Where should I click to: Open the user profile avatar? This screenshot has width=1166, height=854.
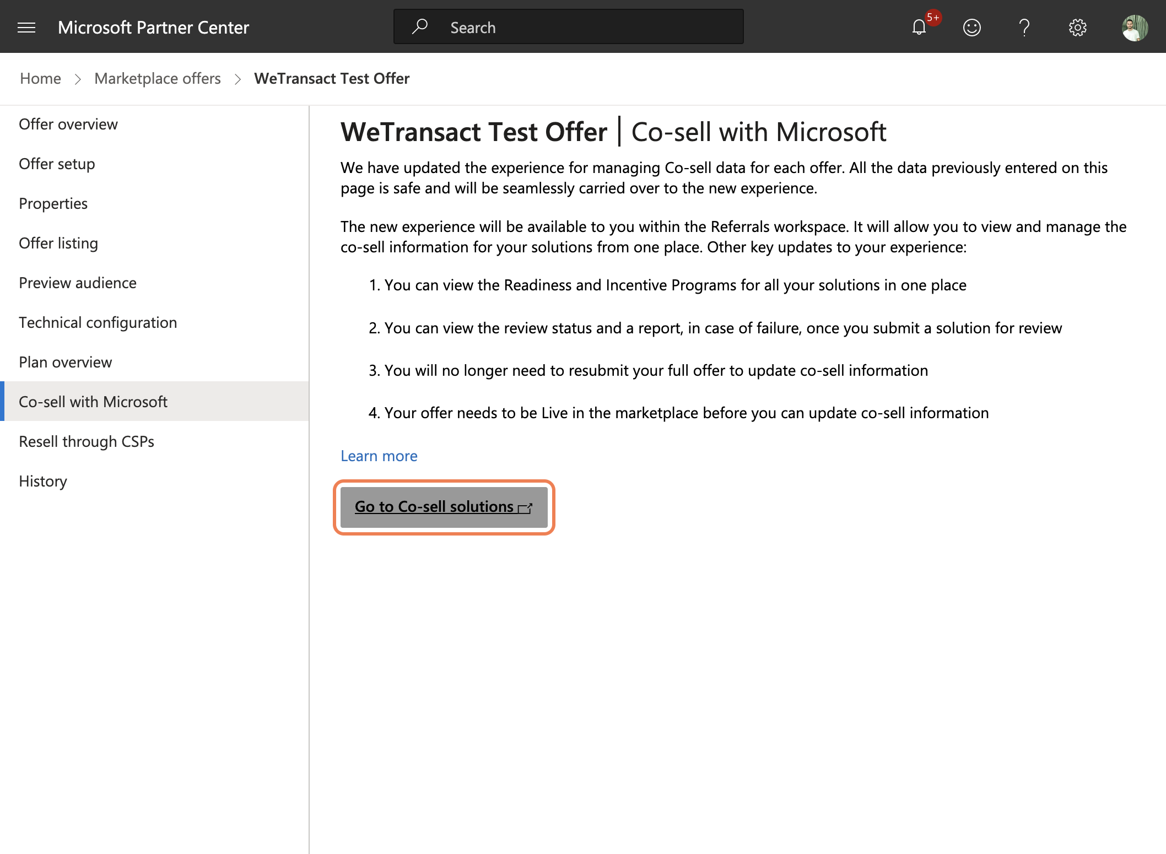coord(1135,28)
